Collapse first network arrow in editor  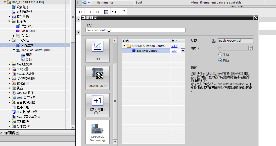tap(78, 19)
